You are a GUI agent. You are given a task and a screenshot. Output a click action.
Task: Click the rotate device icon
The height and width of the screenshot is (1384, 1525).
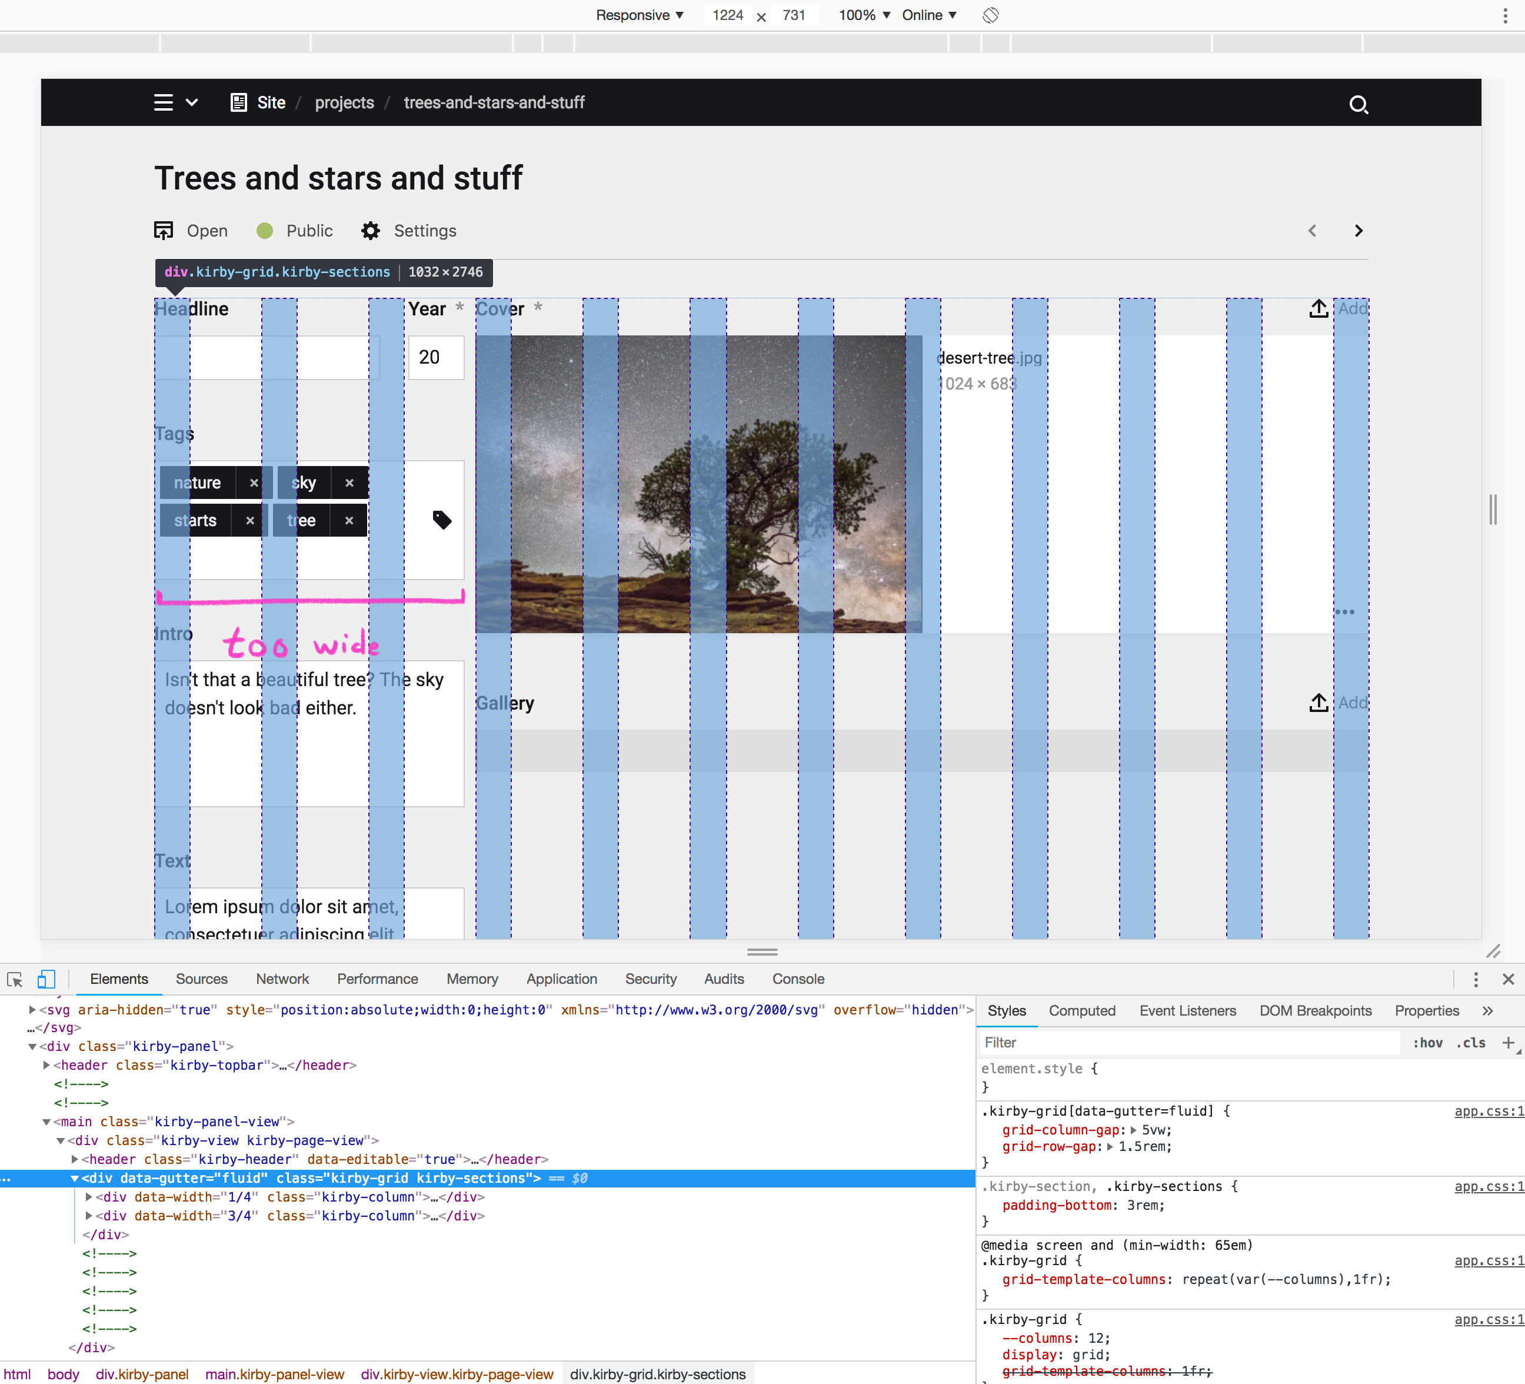coord(990,15)
